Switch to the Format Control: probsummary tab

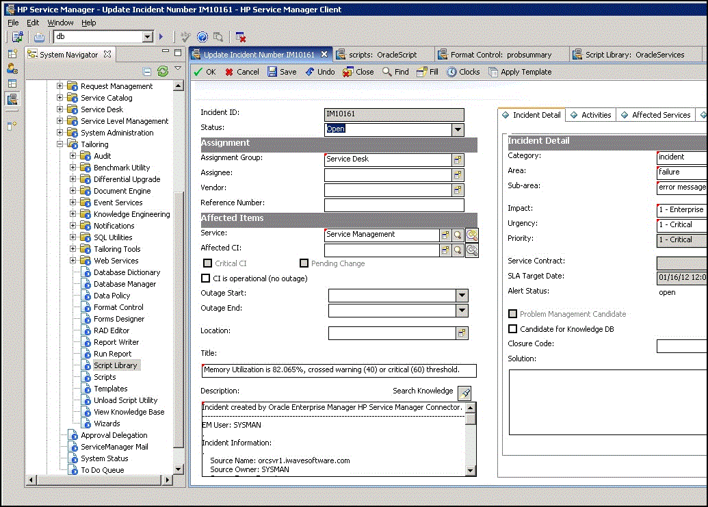[501, 55]
